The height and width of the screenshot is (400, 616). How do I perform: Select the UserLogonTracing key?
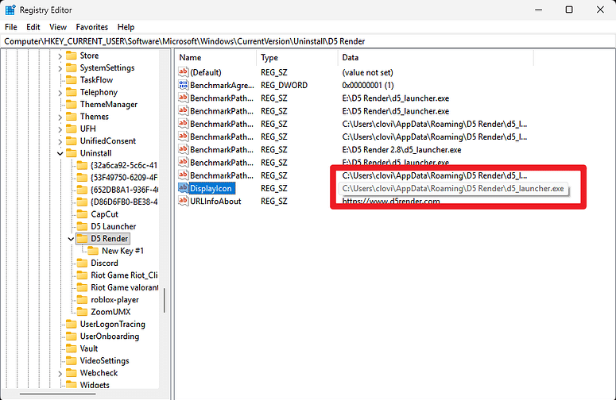point(112,324)
